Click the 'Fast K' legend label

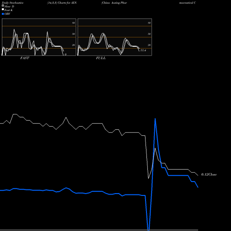pyautogui.click(x=8, y=10)
